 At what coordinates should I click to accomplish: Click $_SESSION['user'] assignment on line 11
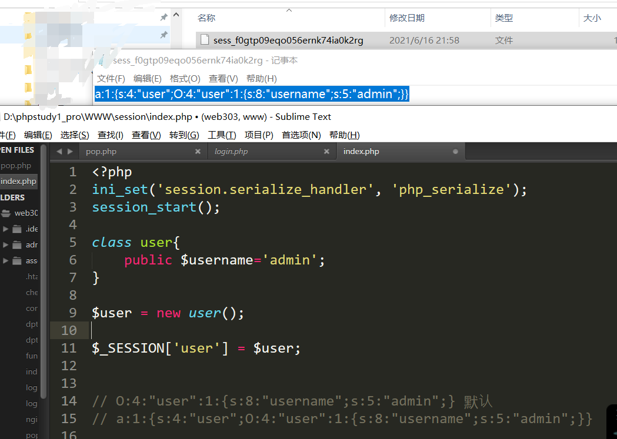[x=196, y=348]
